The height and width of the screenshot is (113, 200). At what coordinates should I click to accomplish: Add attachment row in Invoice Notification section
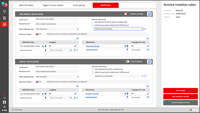[x=148, y=86]
